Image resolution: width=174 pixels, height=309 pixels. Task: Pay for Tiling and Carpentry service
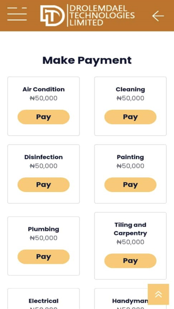point(130,261)
